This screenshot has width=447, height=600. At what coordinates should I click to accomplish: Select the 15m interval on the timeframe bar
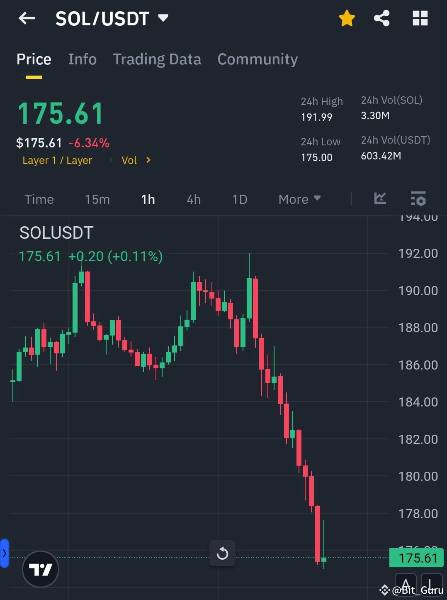[97, 199]
